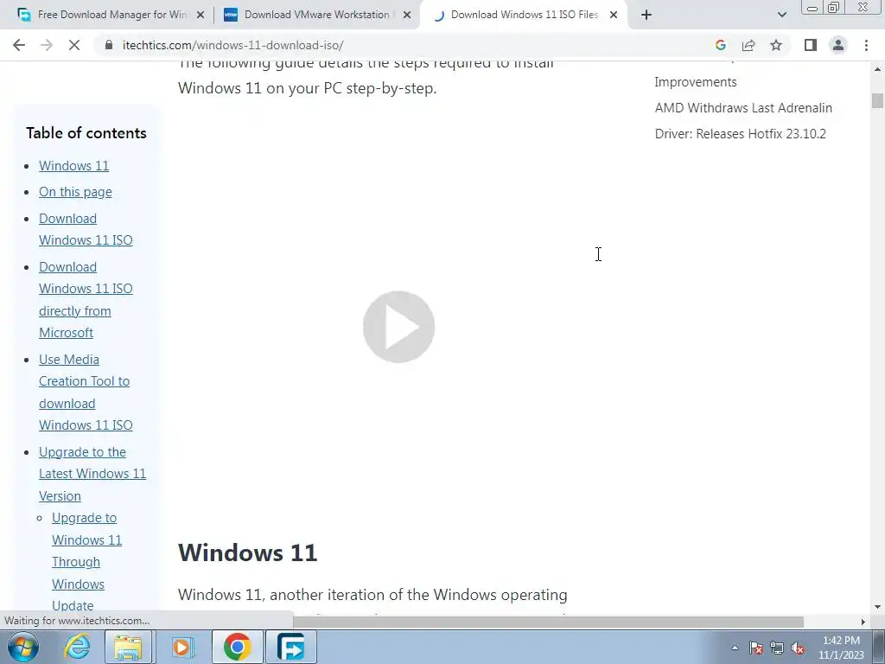Switch to Free Download Manager tab
The height and width of the screenshot is (664, 885).
pyautogui.click(x=111, y=15)
